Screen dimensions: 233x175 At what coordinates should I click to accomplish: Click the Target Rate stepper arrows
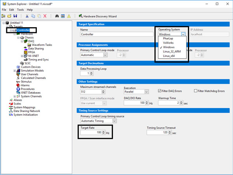104,133
